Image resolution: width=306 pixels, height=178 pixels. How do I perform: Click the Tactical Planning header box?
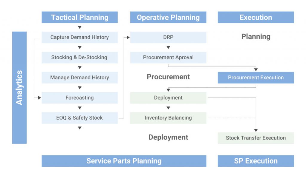[x=79, y=17]
